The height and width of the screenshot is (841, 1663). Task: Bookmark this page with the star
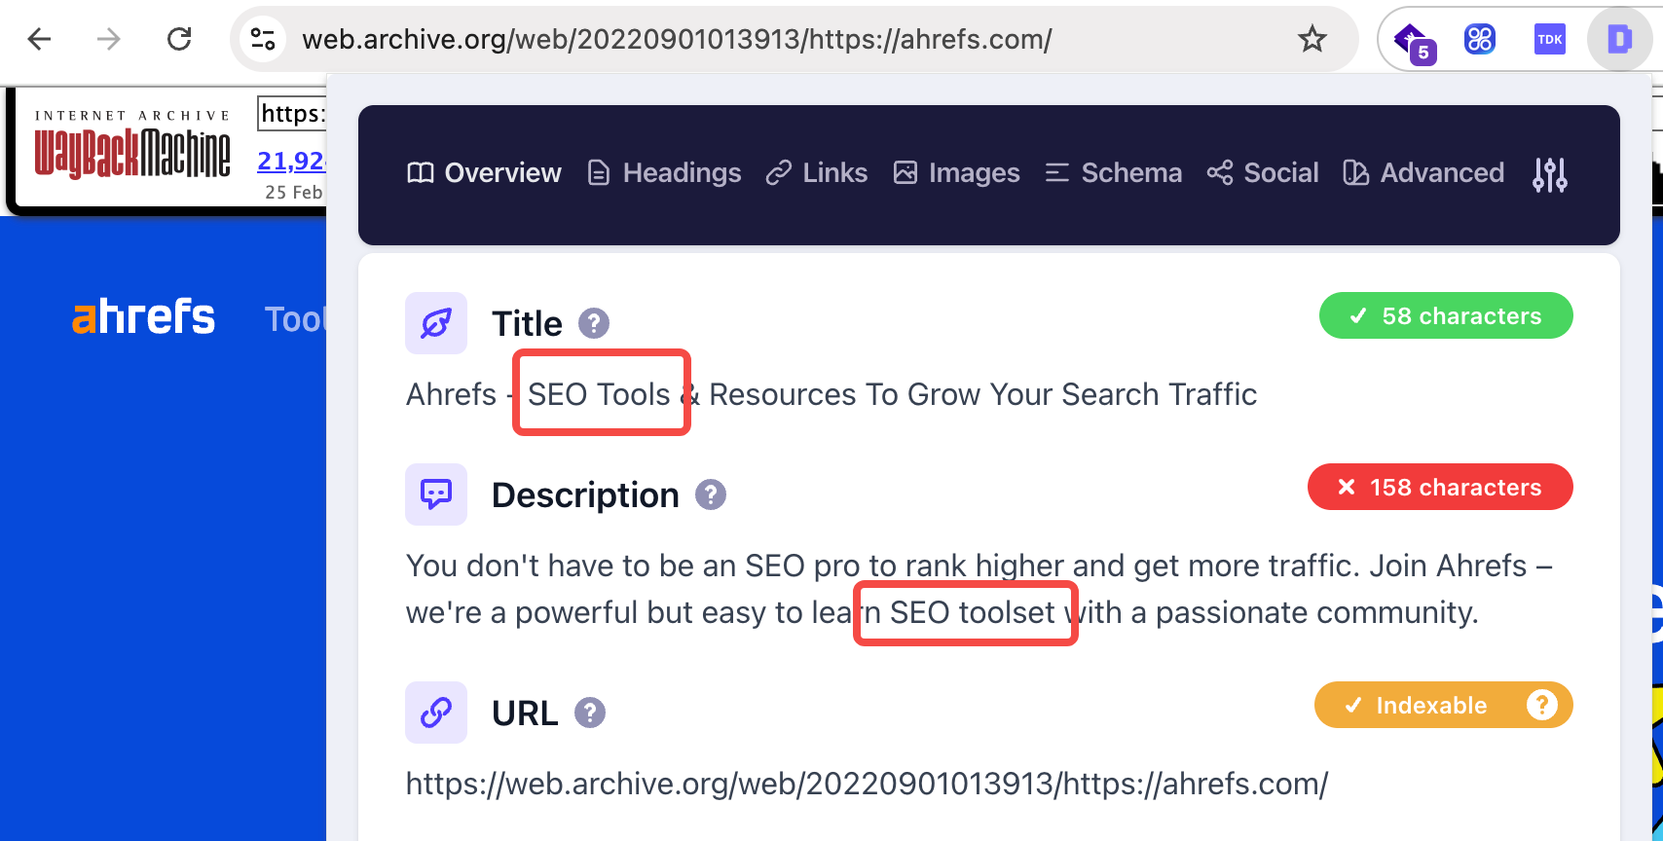(x=1312, y=39)
